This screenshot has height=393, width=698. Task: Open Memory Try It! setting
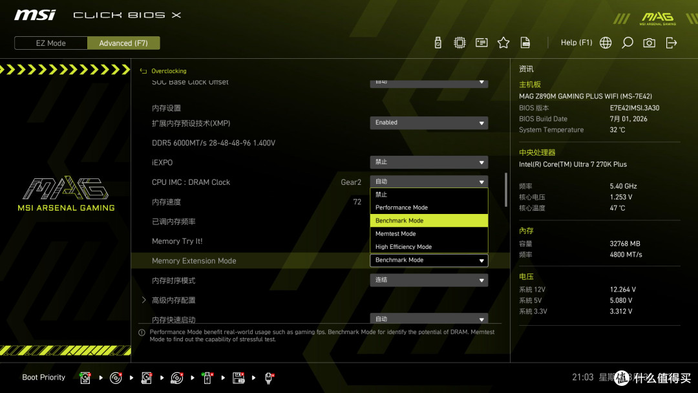pos(177,241)
